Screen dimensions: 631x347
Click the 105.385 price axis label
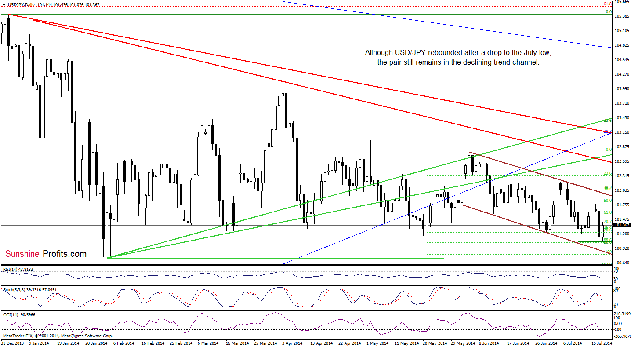621,16
